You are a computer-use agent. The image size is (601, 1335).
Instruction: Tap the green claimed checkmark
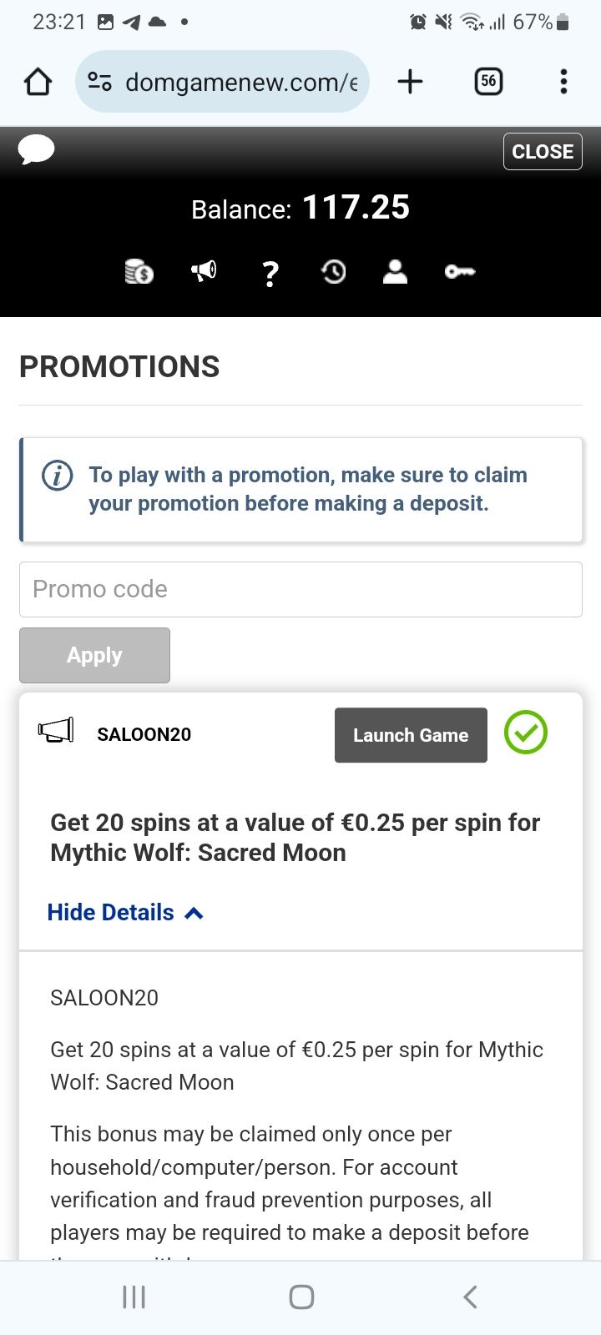pos(526,733)
